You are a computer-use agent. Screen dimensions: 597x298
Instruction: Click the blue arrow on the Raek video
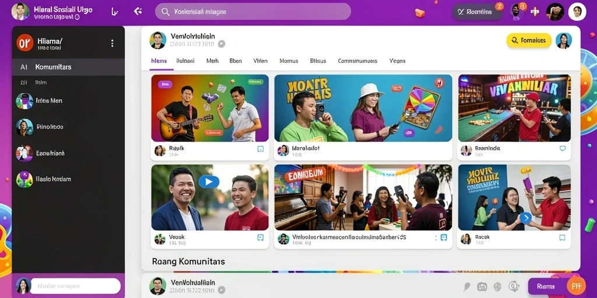click(525, 218)
